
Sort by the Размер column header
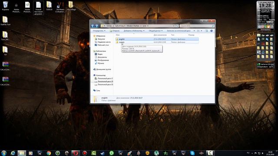pos(191,35)
